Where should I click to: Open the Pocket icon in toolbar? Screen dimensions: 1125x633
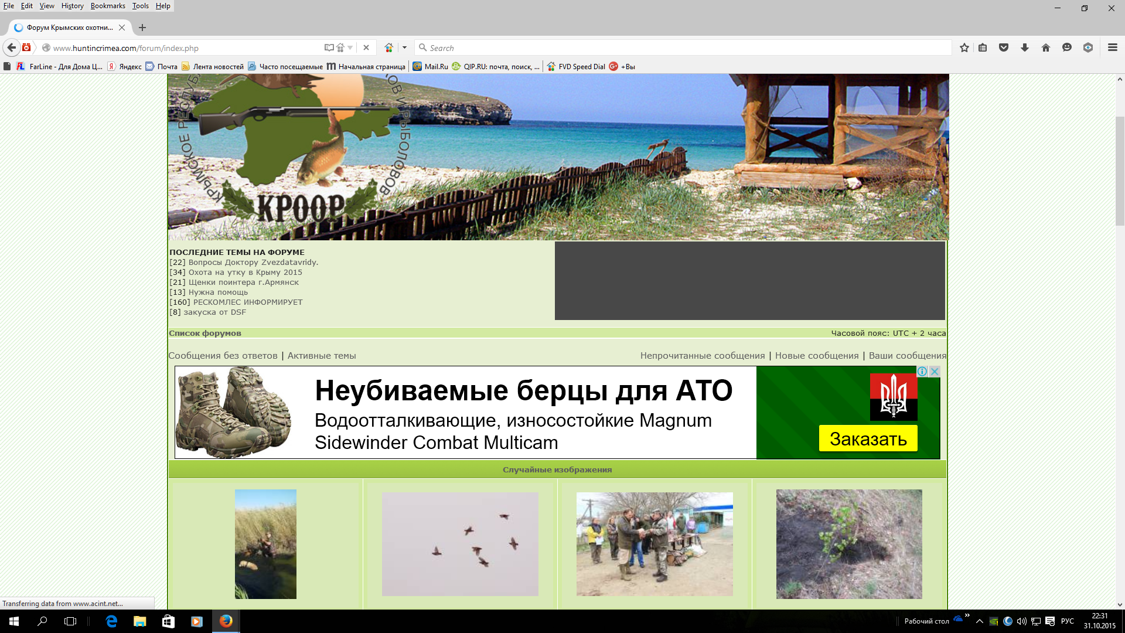click(x=1004, y=47)
